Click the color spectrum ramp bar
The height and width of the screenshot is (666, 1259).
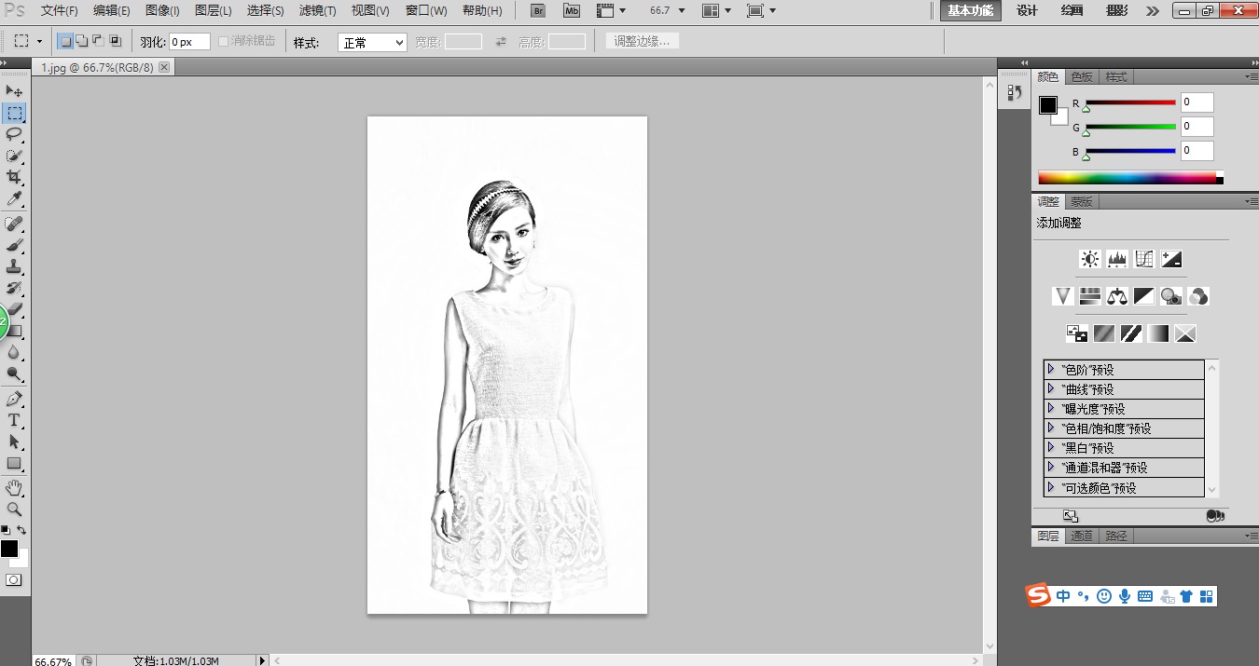pyautogui.click(x=1127, y=177)
